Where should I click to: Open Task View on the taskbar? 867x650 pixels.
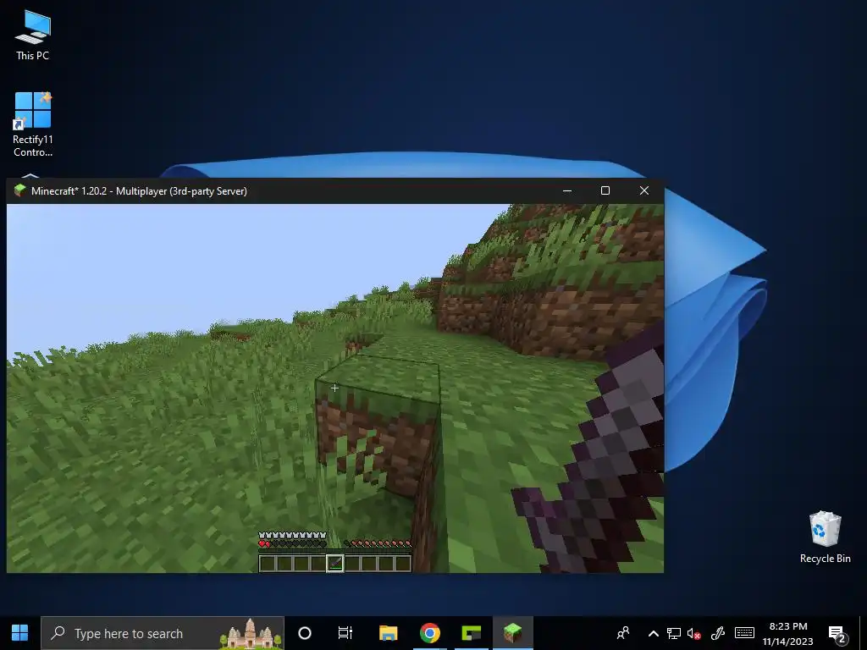(x=345, y=633)
